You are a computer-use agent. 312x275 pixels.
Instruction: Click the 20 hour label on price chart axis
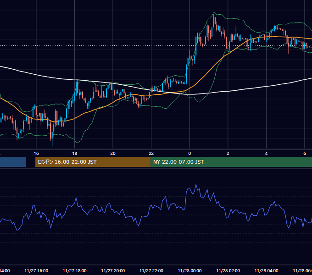(113, 154)
